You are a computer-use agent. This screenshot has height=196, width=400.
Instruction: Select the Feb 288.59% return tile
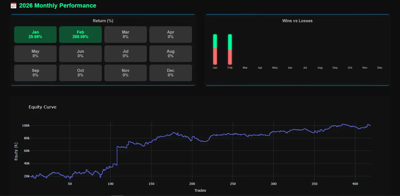(80, 35)
